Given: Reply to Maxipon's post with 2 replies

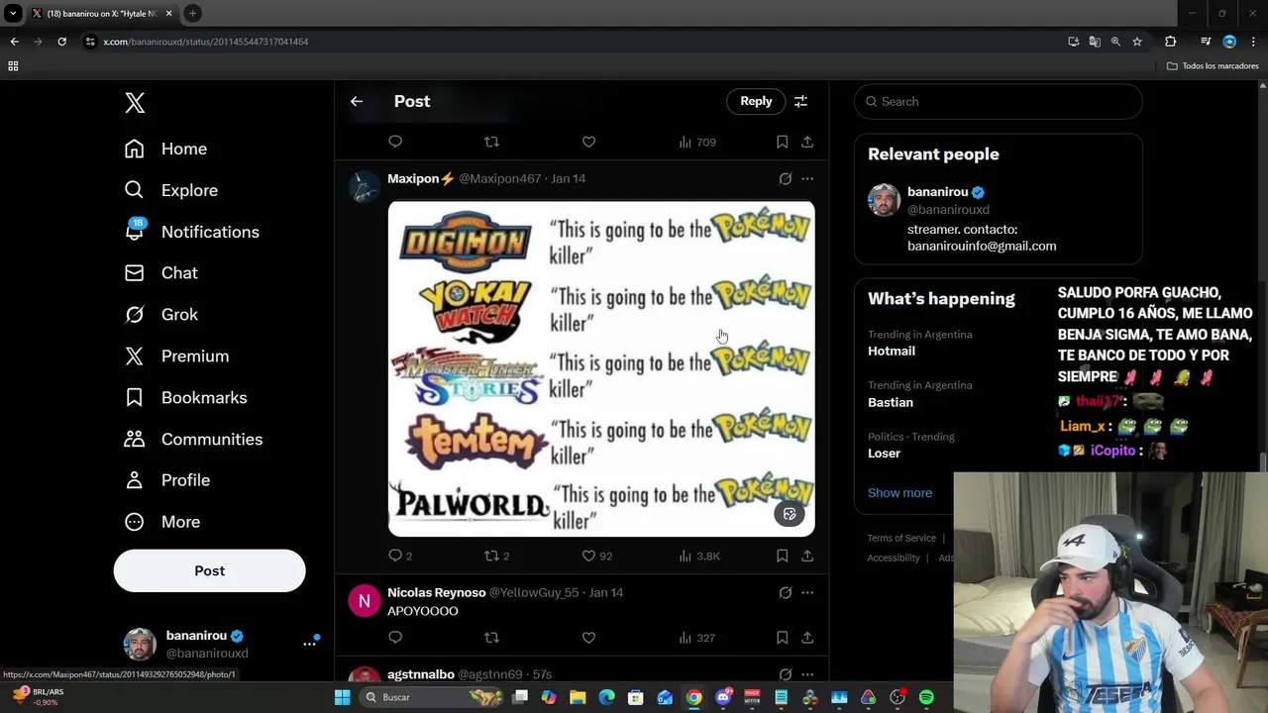Looking at the screenshot, I should pyautogui.click(x=400, y=556).
